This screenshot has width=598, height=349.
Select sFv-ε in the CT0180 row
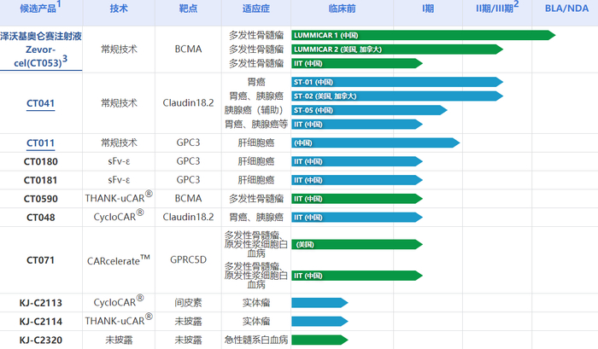[119, 161]
